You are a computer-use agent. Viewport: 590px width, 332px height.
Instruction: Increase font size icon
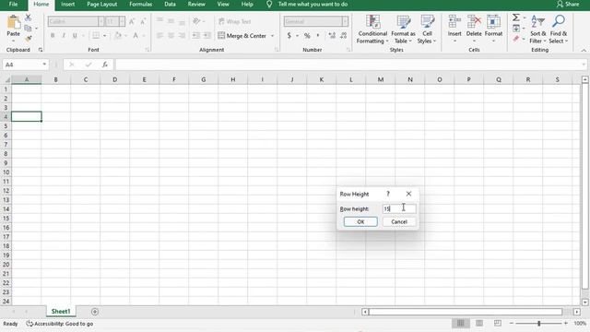(132, 21)
